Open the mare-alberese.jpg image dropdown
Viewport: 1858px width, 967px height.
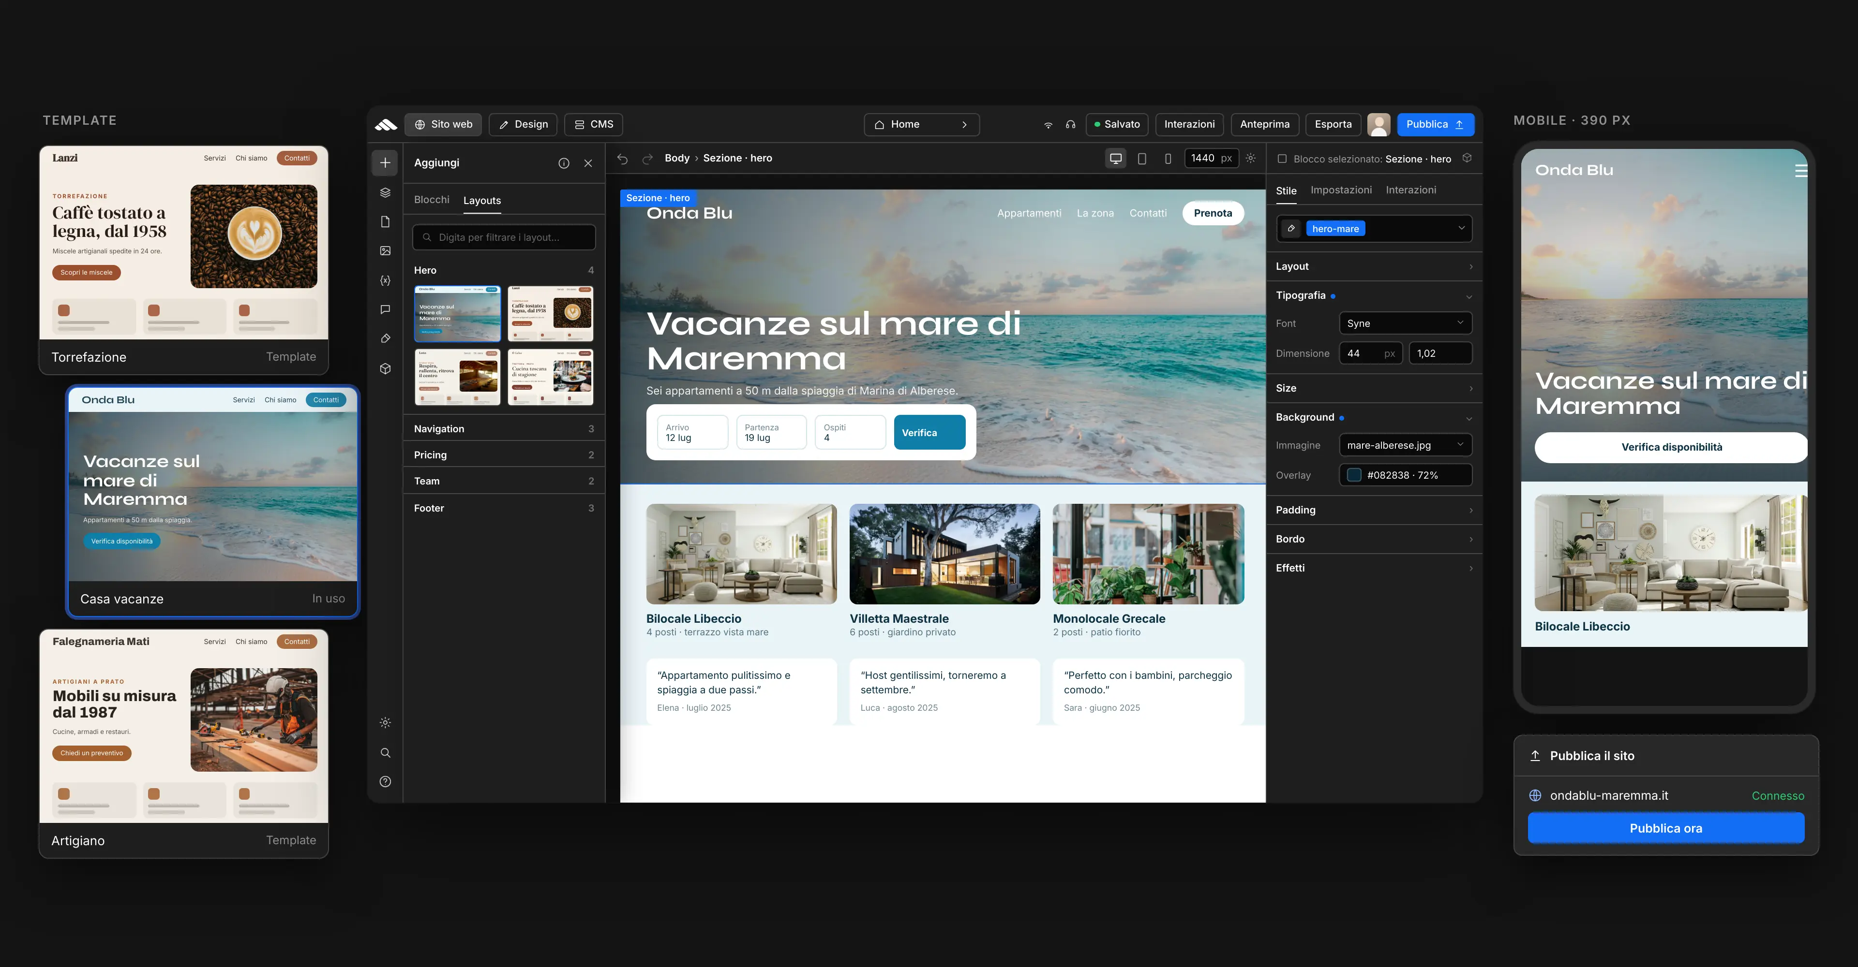[x=1405, y=445]
